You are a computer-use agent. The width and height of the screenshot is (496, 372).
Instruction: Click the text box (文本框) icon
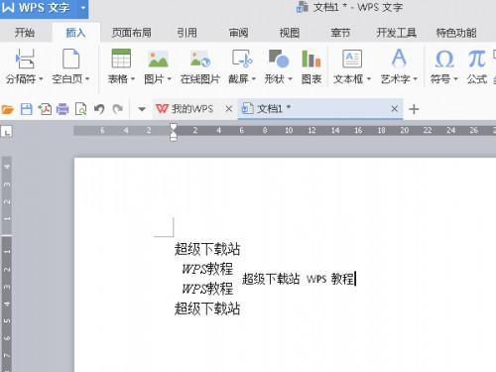(x=352, y=59)
